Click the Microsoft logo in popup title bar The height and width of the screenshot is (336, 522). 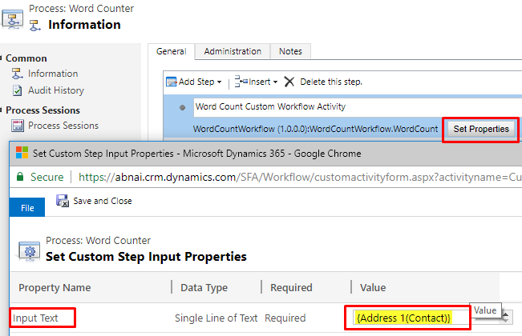(x=22, y=153)
